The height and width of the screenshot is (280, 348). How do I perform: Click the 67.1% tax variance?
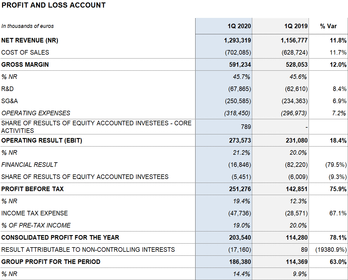tap(338, 213)
